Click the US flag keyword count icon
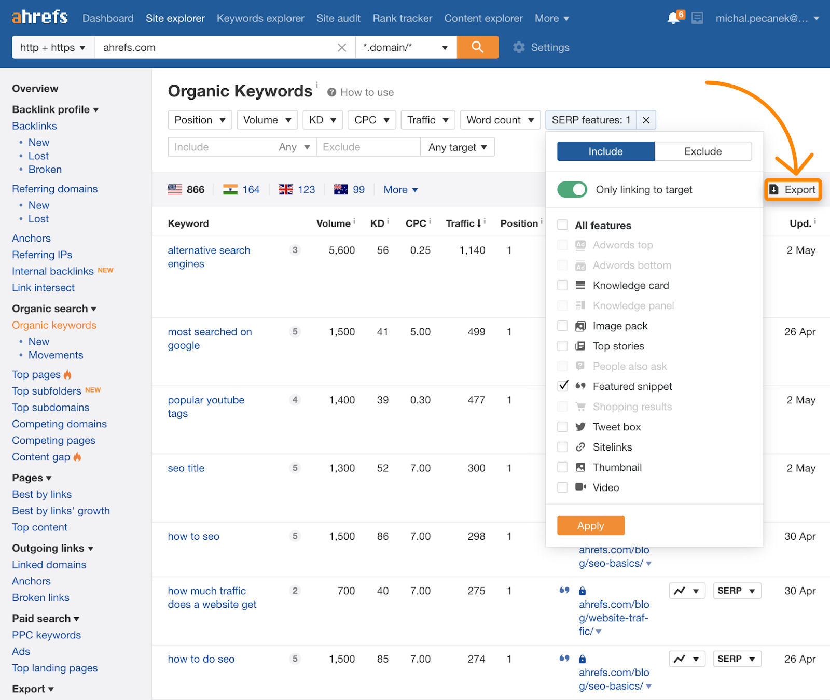This screenshot has height=700, width=830. point(175,189)
